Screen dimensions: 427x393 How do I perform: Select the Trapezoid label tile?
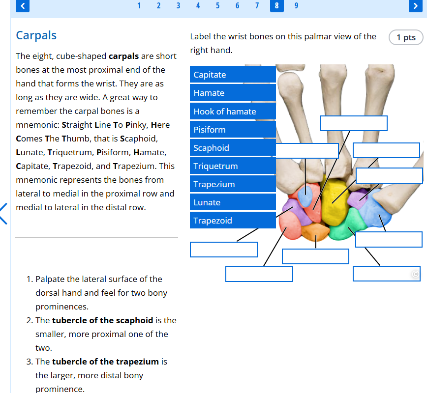click(232, 220)
